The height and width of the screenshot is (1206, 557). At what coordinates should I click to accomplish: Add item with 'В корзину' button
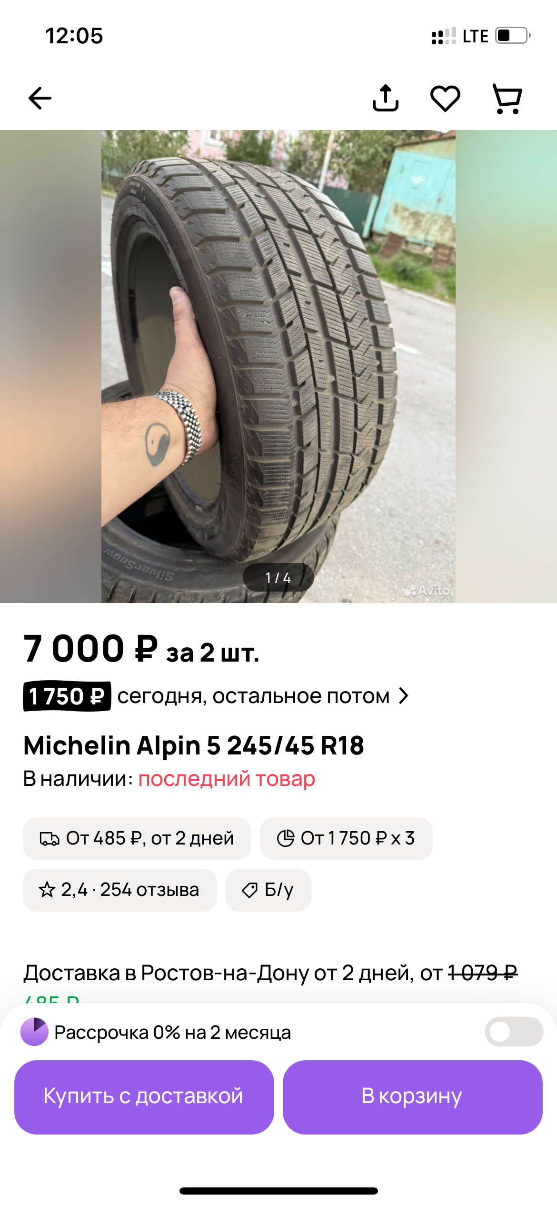tap(413, 1096)
